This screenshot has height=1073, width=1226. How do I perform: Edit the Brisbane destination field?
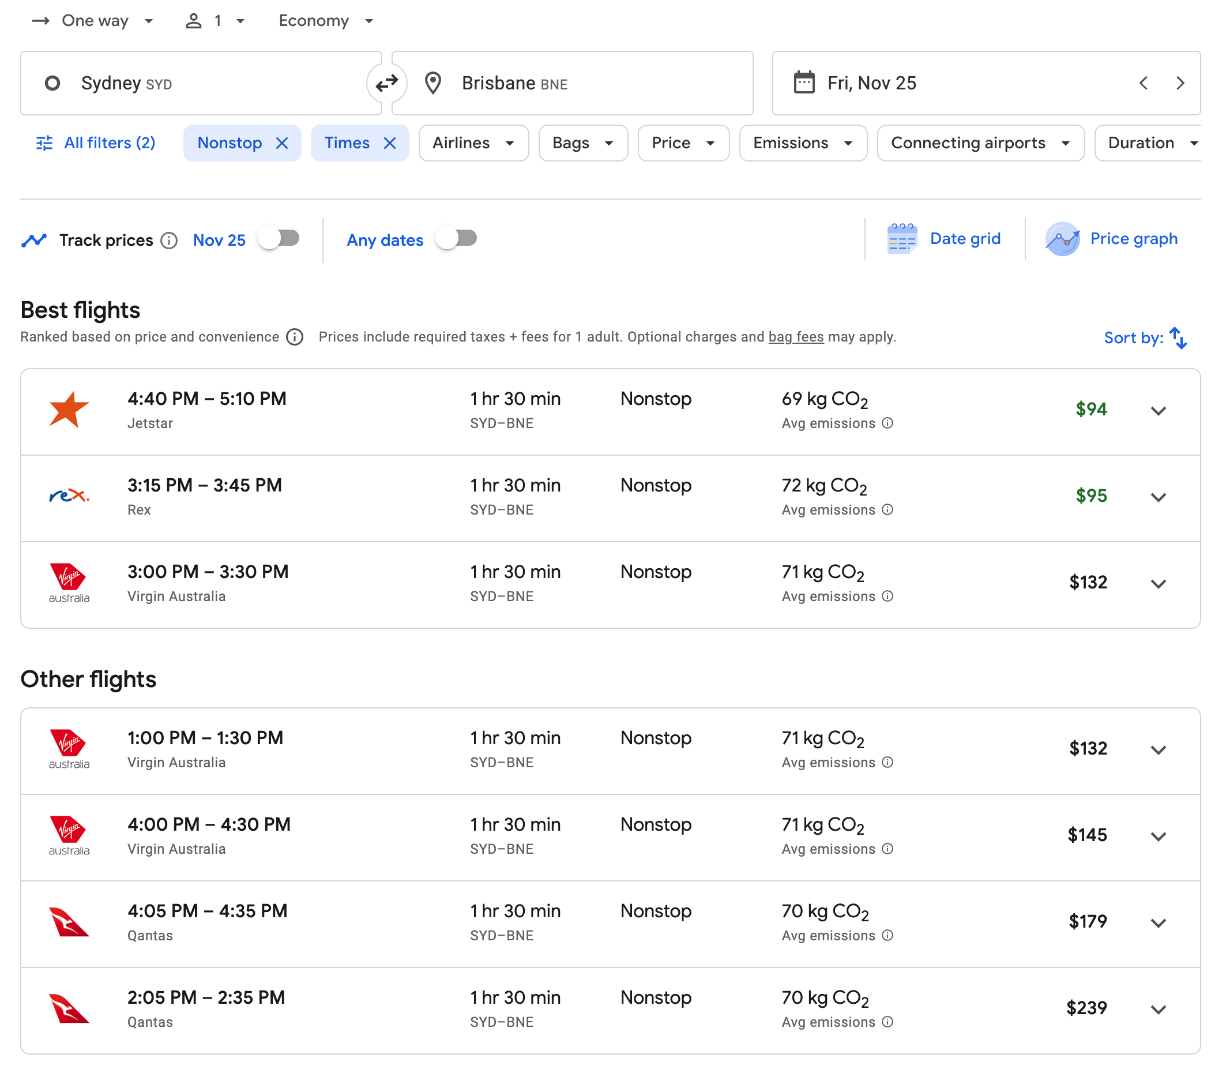(571, 82)
